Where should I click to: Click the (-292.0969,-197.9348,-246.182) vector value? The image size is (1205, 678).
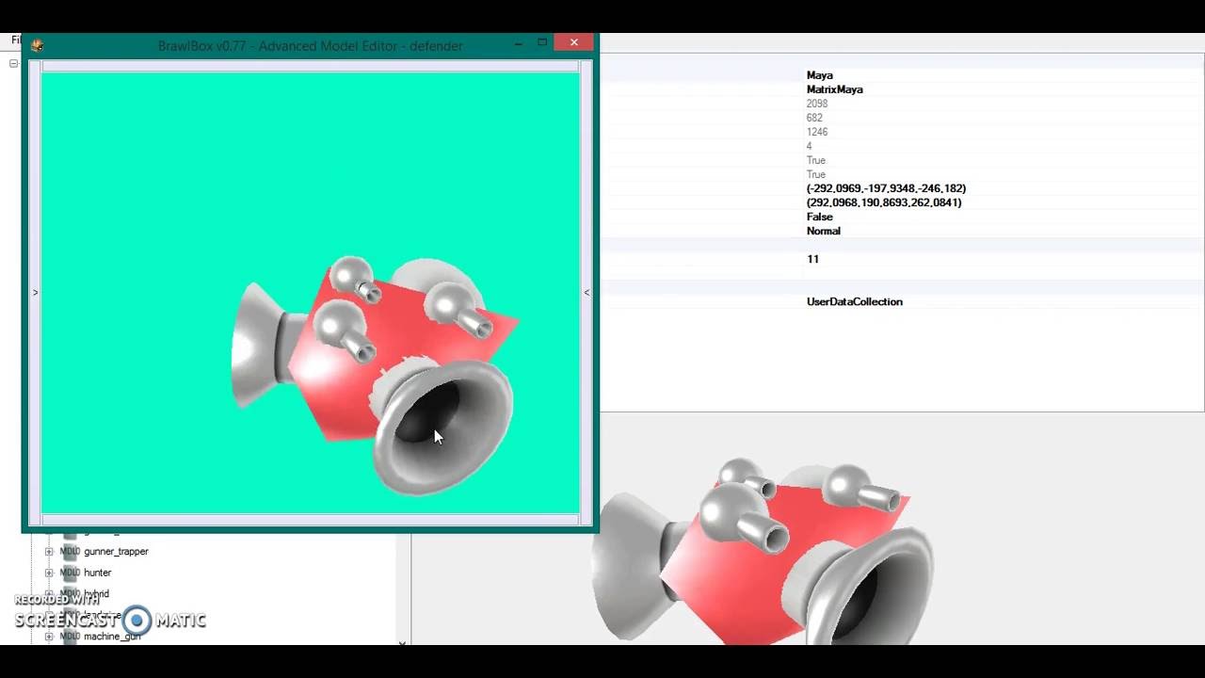886,188
